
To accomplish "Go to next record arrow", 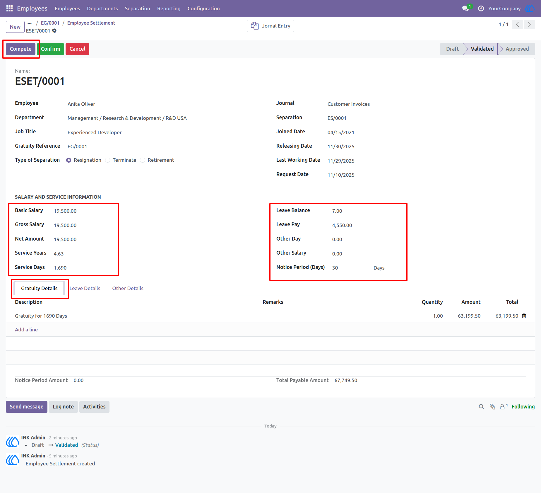I will pos(529,25).
